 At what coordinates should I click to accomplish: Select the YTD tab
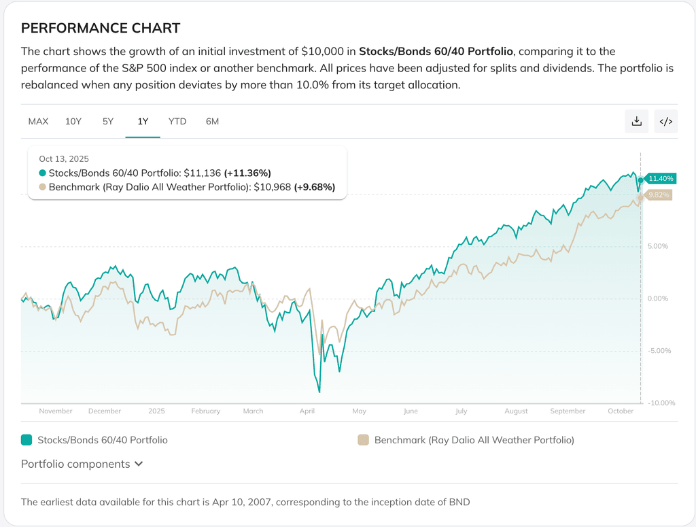[177, 121]
